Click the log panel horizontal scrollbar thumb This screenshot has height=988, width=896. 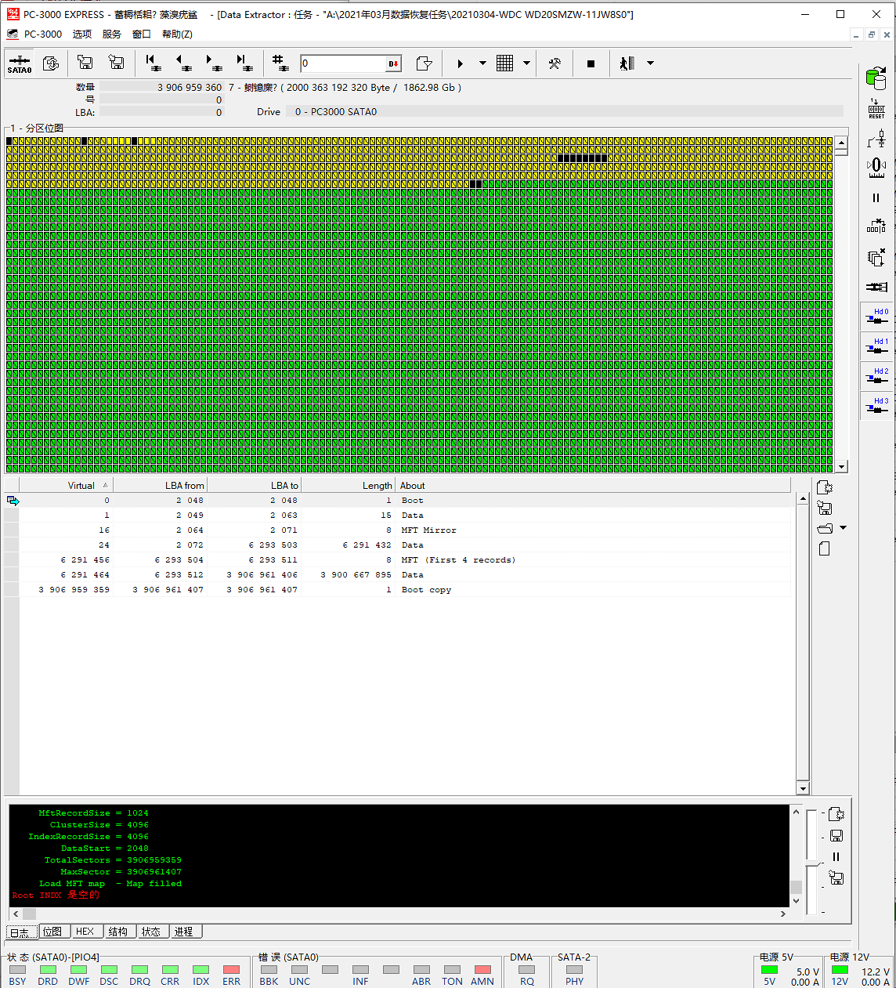tap(29, 914)
